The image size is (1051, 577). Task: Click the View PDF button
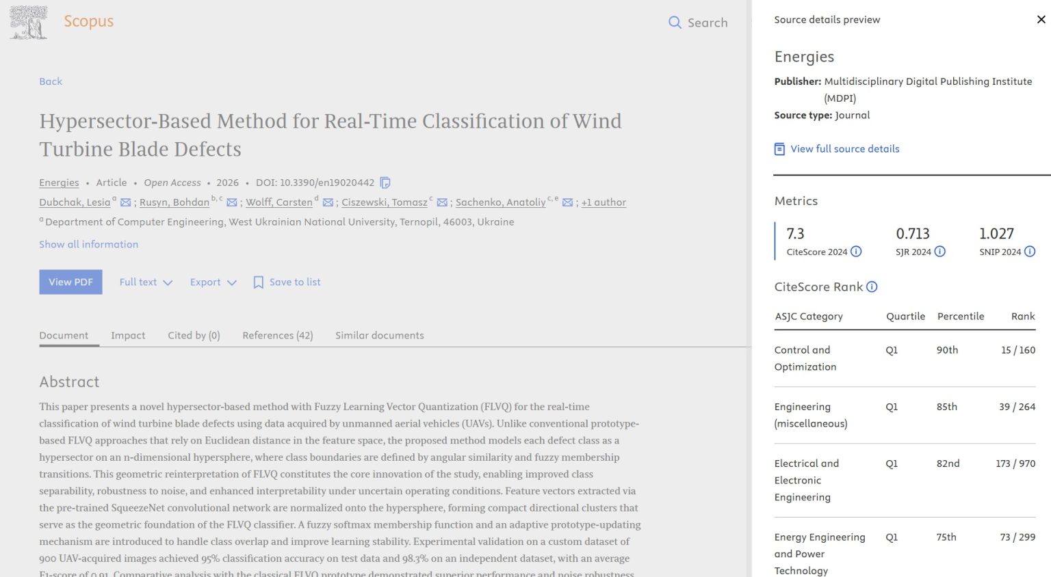coord(70,282)
